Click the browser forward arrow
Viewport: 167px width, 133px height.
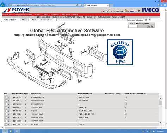click(7, 5)
